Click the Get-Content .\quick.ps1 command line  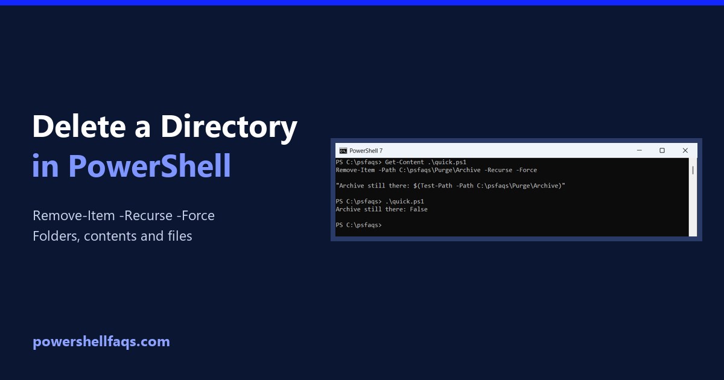click(x=401, y=162)
